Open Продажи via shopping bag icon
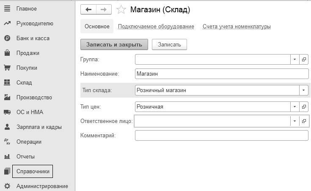The height and width of the screenshot is (191, 311). click(7, 53)
